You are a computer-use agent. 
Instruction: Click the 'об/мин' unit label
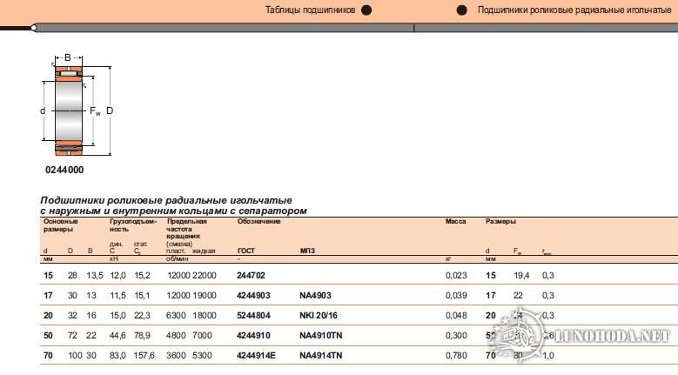pyautogui.click(x=177, y=258)
